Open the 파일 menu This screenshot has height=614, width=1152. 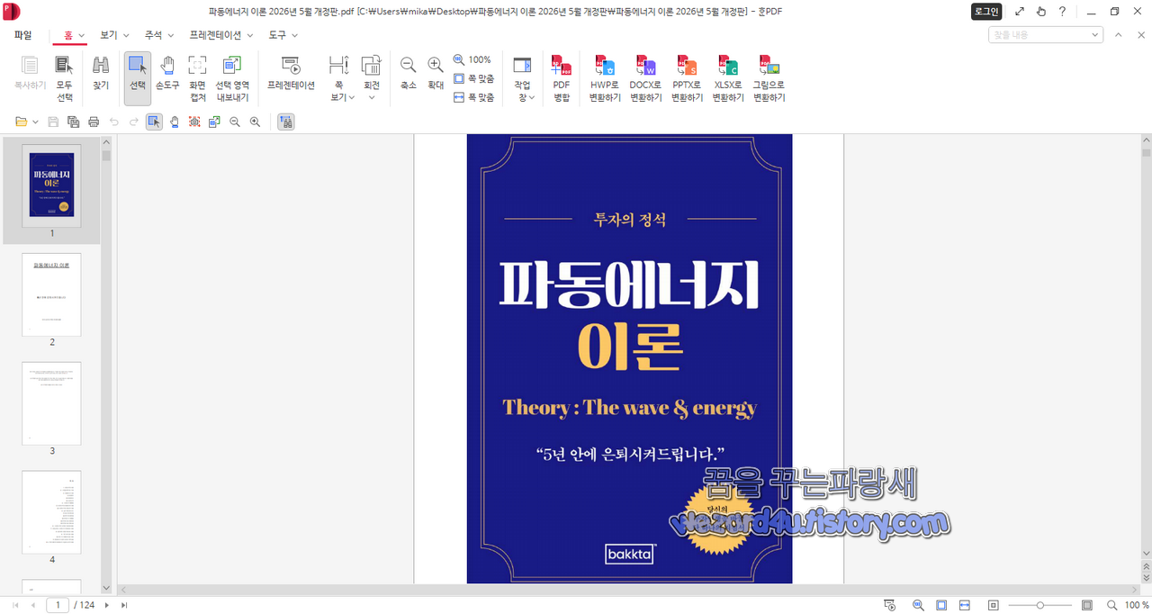[22, 35]
